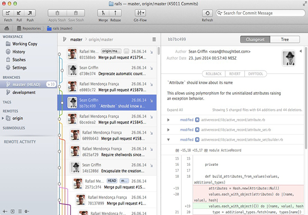The image size is (308, 215).
Task: Click the Pull toolbar icon
Action: [x=19, y=13]
